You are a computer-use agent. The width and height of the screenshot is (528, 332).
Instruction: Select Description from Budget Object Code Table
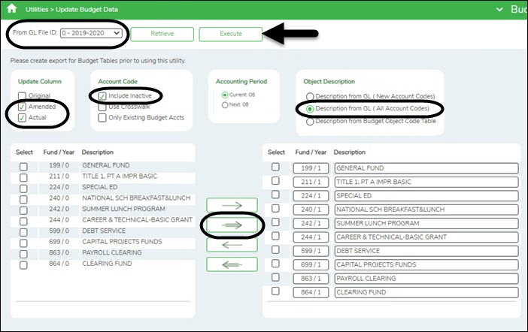(309, 121)
